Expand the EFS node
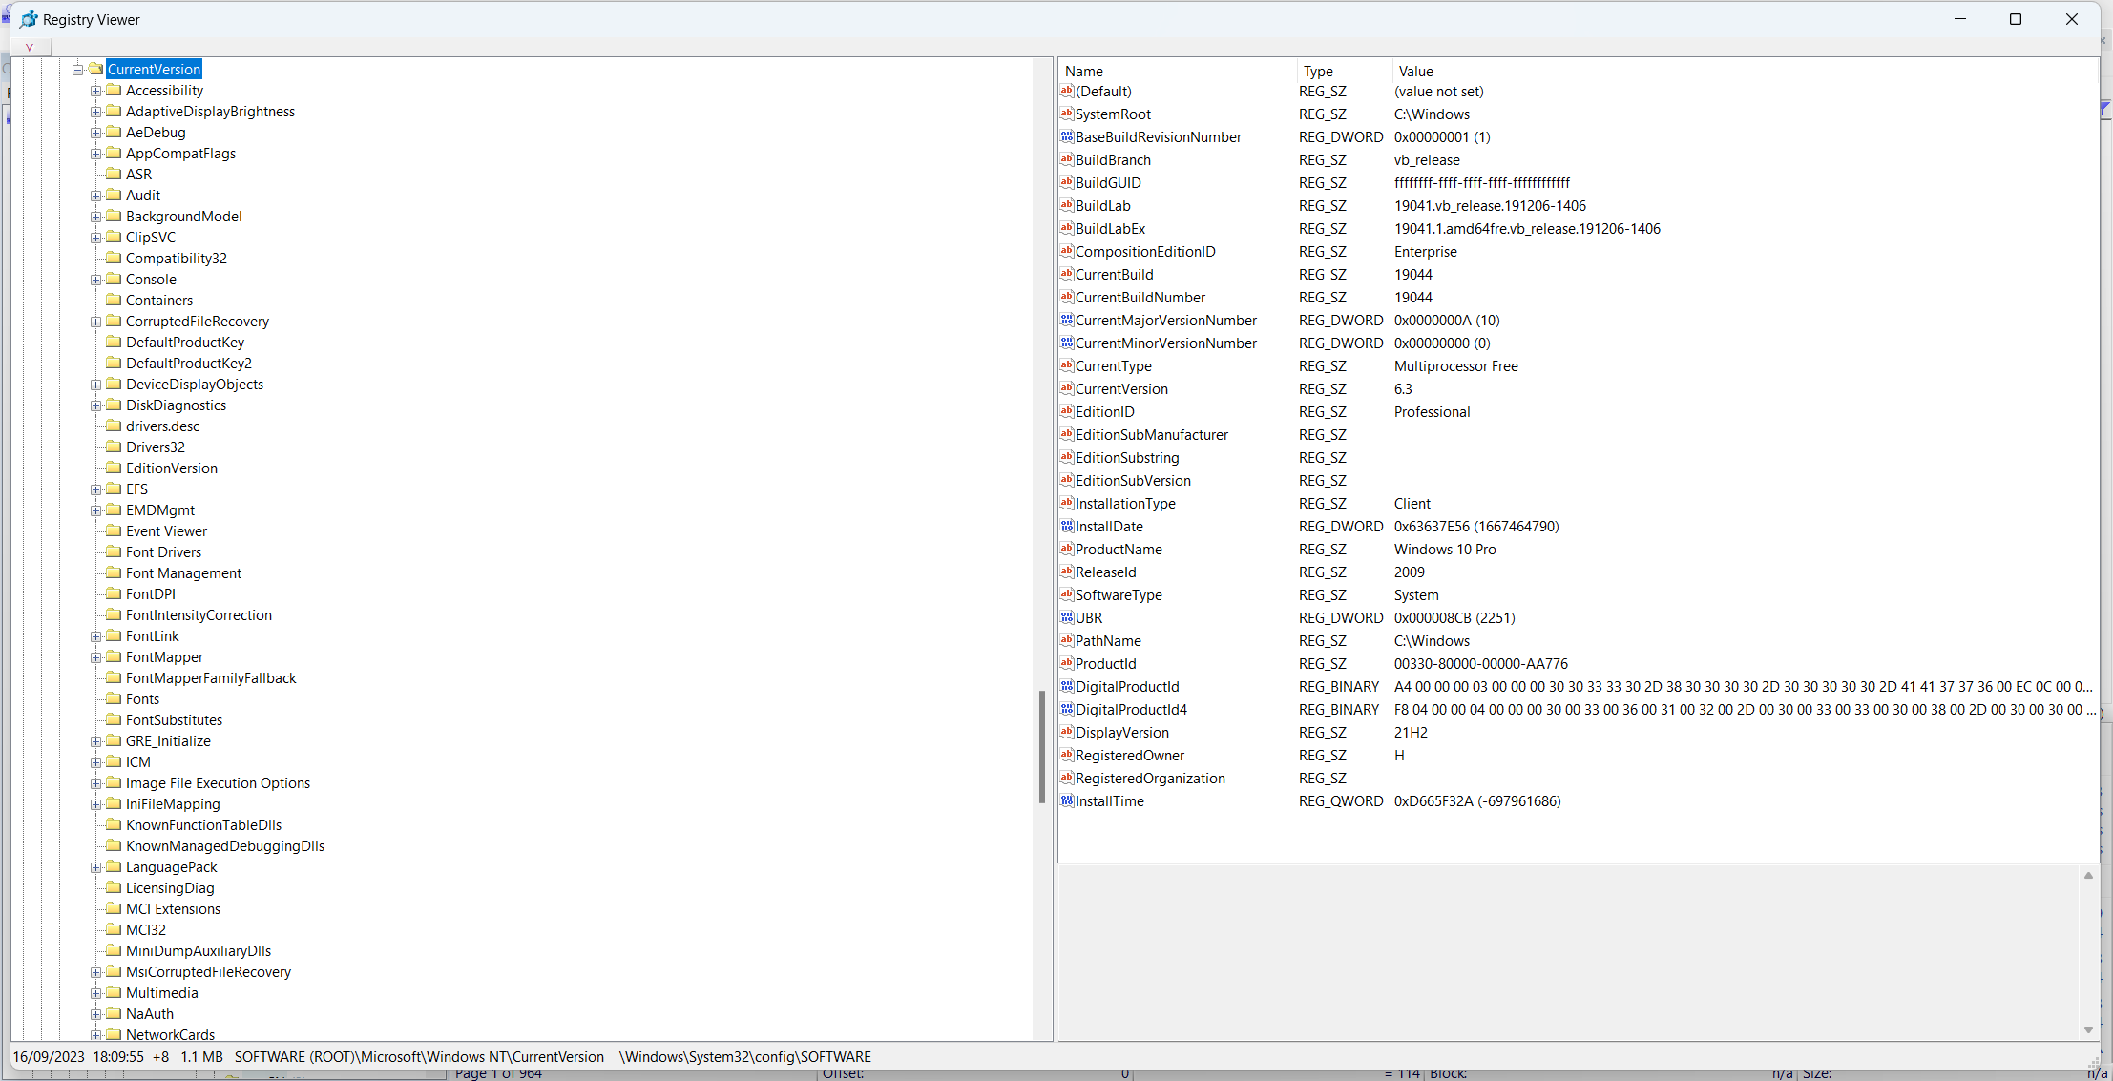 [95, 489]
